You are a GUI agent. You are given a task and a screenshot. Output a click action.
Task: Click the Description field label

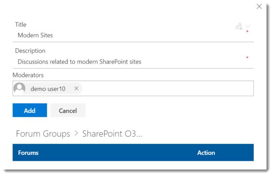[30, 51]
